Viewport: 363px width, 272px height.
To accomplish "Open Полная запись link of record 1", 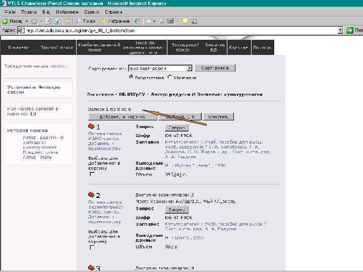I will click(105, 134).
